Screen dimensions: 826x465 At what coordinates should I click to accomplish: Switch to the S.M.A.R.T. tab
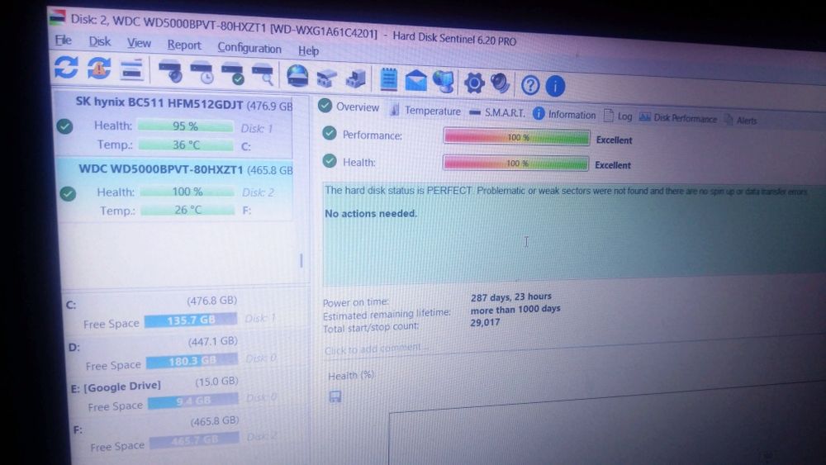(x=496, y=112)
